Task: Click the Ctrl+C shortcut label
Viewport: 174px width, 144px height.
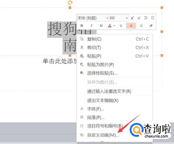Action: point(142,39)
